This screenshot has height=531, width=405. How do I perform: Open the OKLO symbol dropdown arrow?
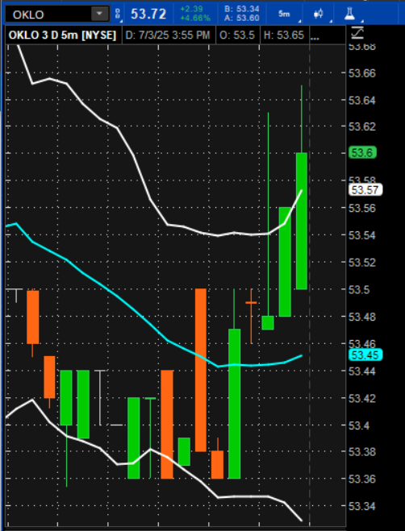[100, 14]
